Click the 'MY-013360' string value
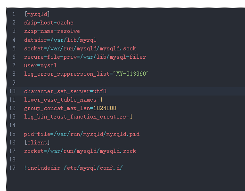Image resolution: width=245 pixels, height=191 pixels. [131, 73]
